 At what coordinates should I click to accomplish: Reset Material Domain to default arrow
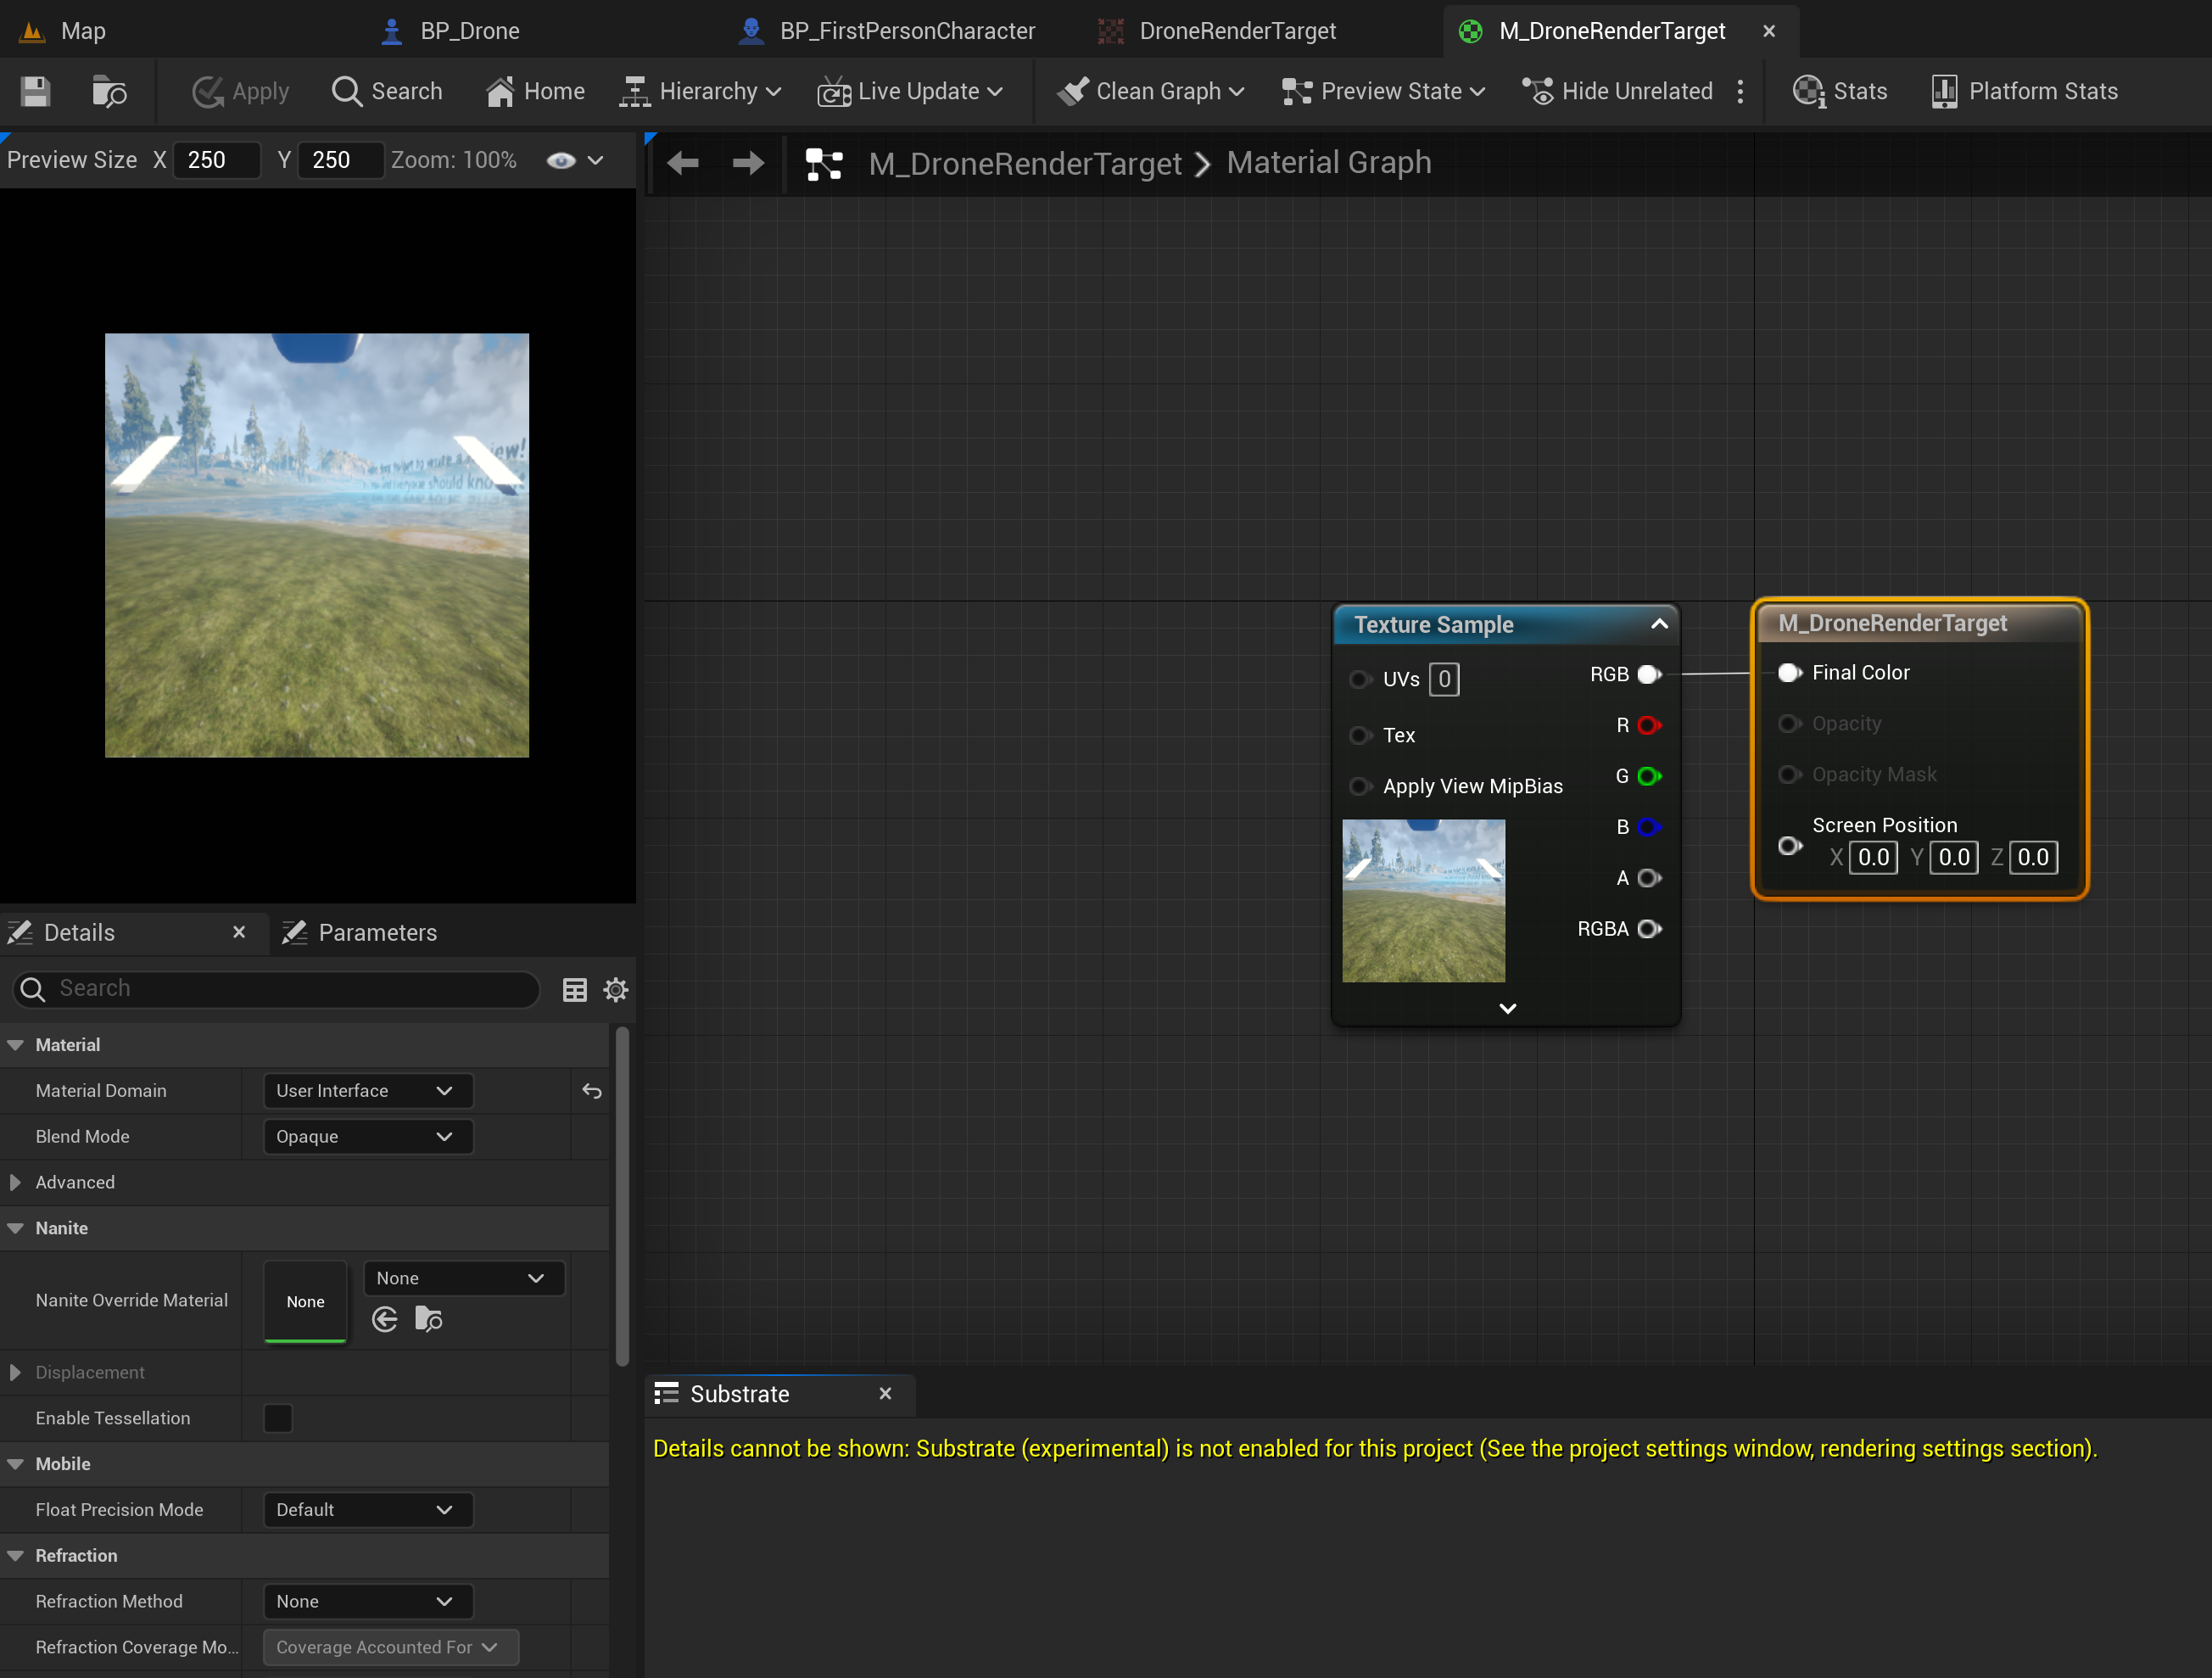[x=592, y=1091]
